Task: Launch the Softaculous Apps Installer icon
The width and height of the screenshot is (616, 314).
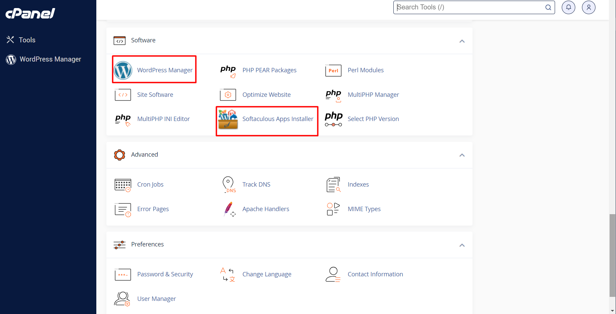Action: click(228, 119)
